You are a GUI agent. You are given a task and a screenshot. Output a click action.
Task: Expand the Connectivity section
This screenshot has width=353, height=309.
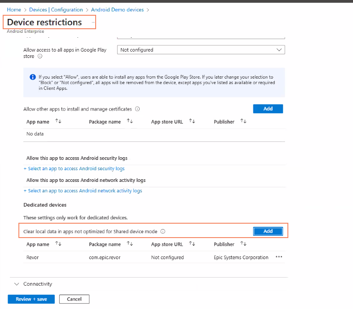coord(17,284)
